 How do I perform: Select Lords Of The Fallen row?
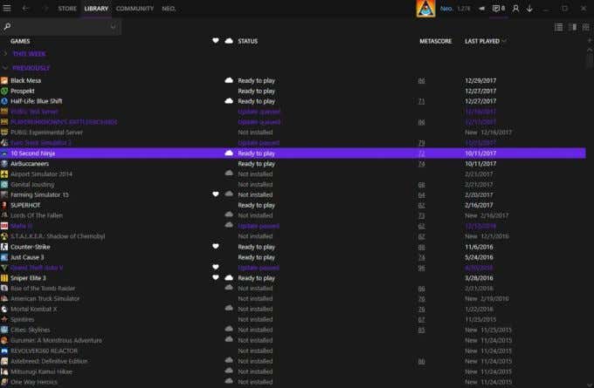tap(293, 215)
